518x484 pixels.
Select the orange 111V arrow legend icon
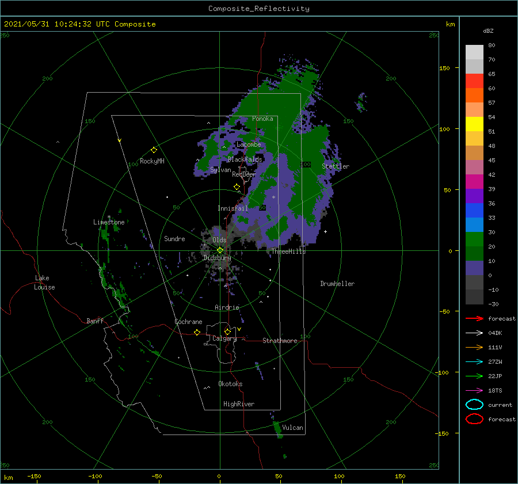[x=474, y=347]
